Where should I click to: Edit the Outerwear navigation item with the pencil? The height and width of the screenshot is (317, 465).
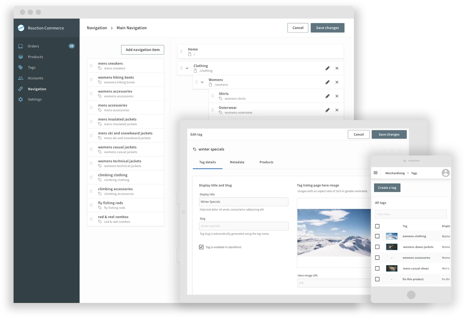328,110
